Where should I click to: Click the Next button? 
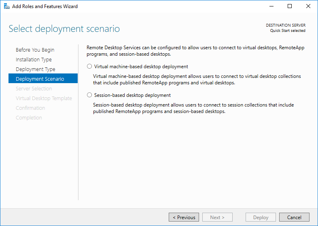pos(217,217)
